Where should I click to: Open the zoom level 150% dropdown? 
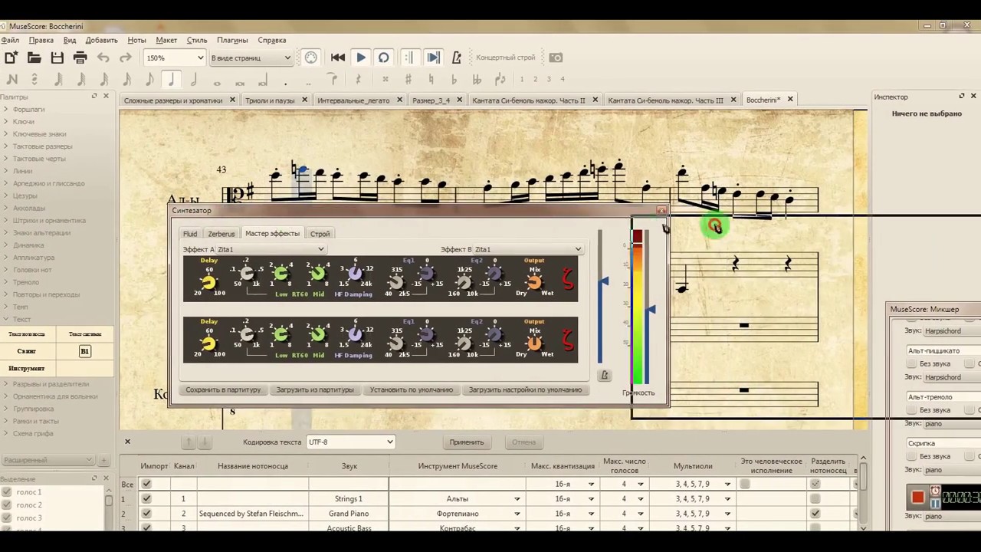(x=175, y=58)
